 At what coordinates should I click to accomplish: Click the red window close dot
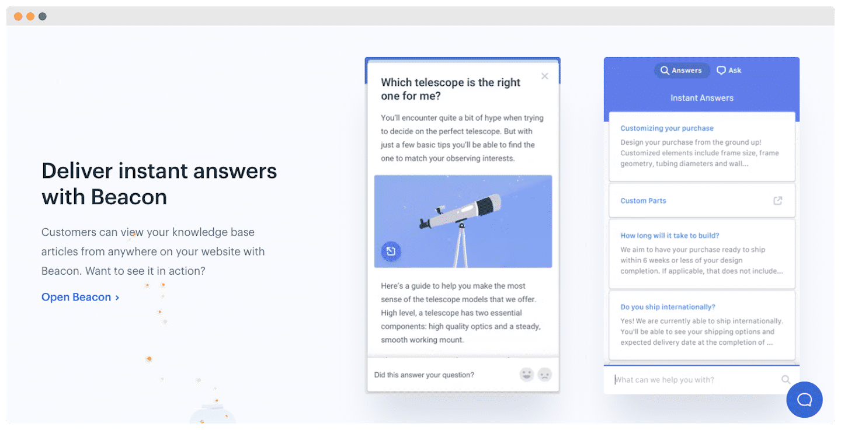pyautogui.click(x=18, y=16)
